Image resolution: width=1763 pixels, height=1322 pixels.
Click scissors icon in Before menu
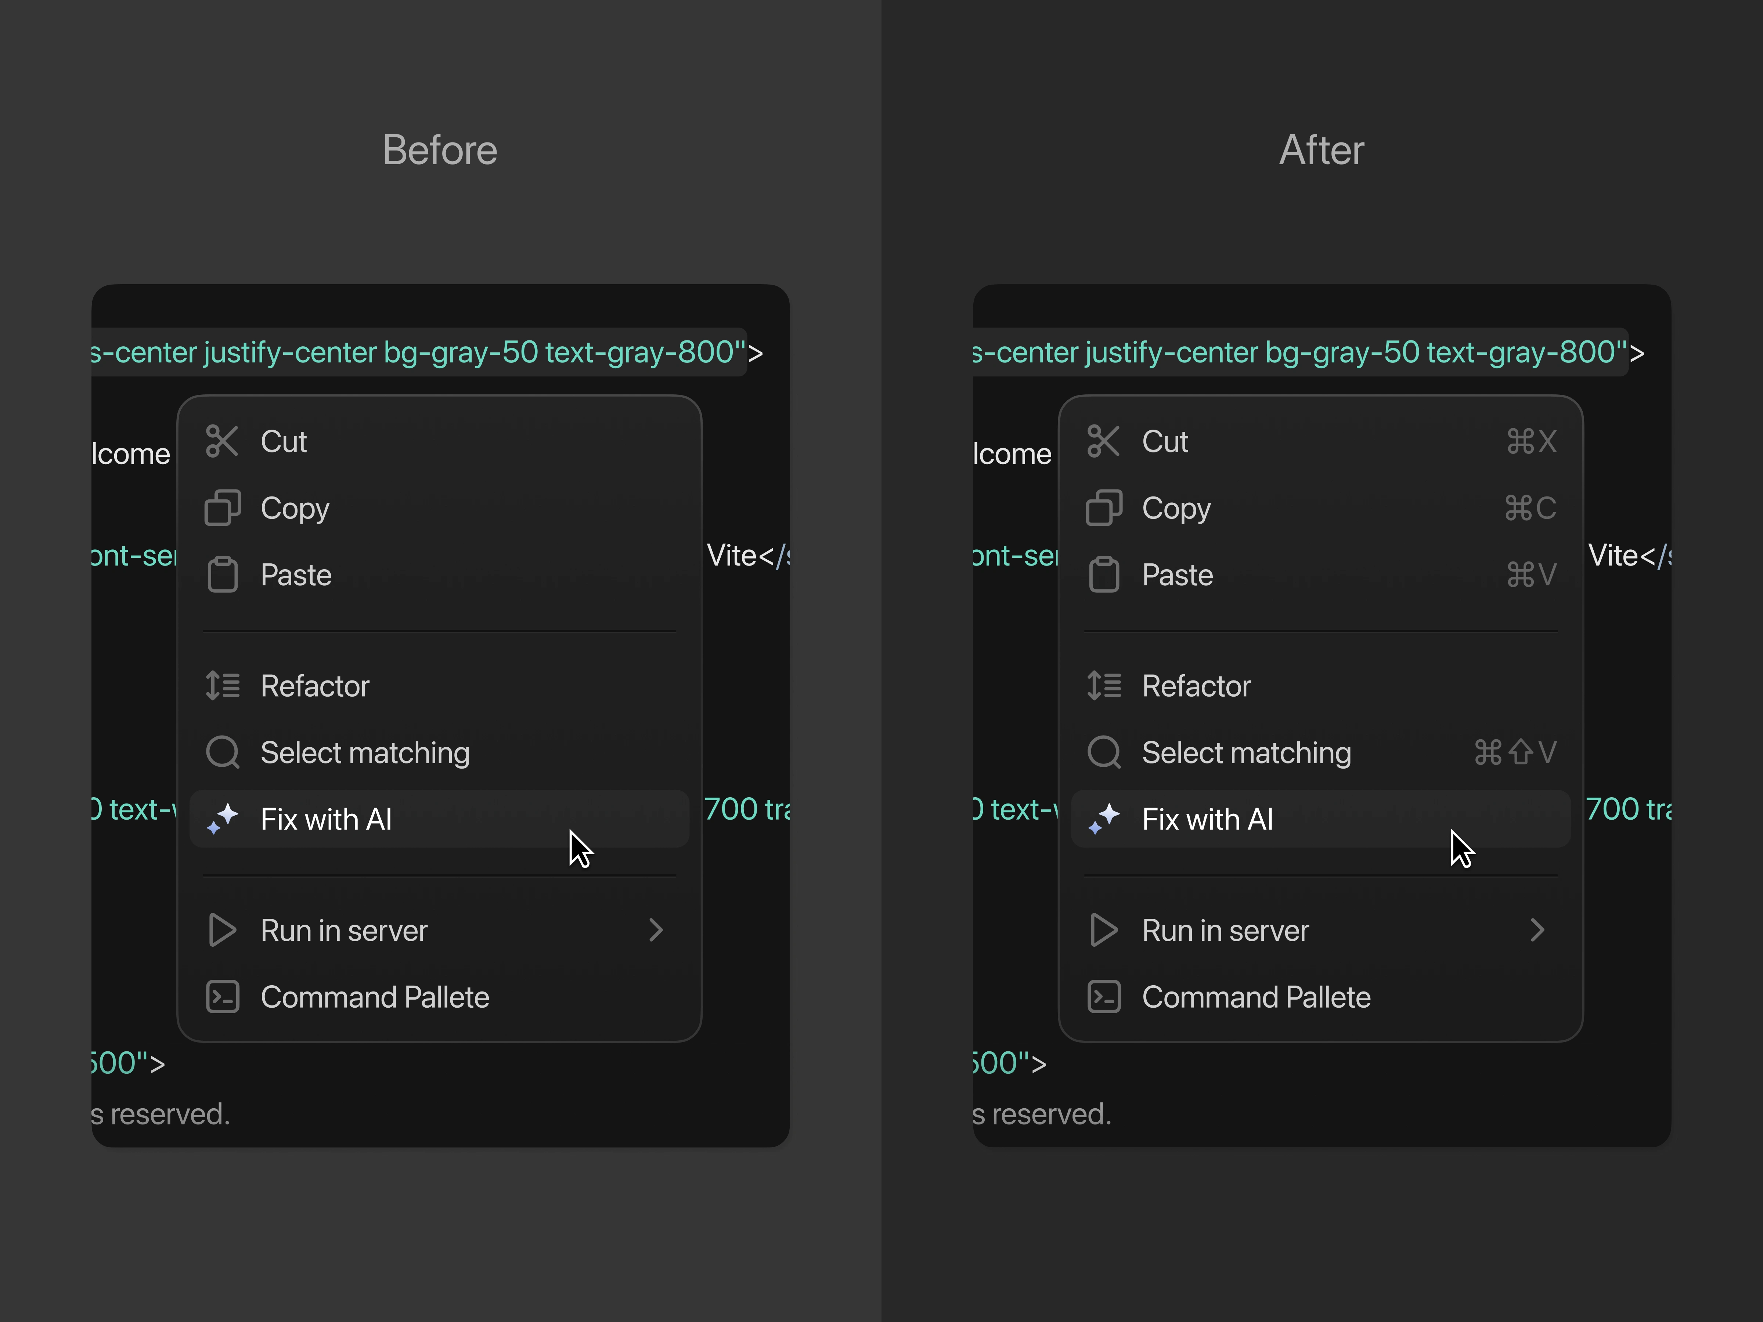(221, 441)
